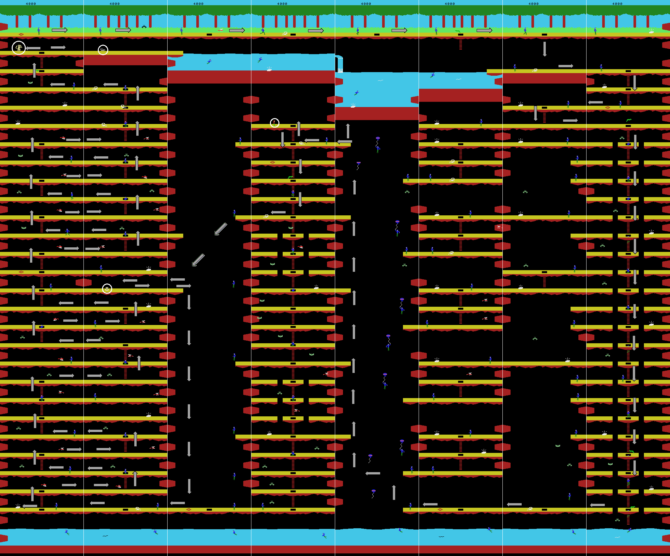The image size is (670, 556).
Task: Click the lower diagonal gray arrow
Action: [198, 260]
